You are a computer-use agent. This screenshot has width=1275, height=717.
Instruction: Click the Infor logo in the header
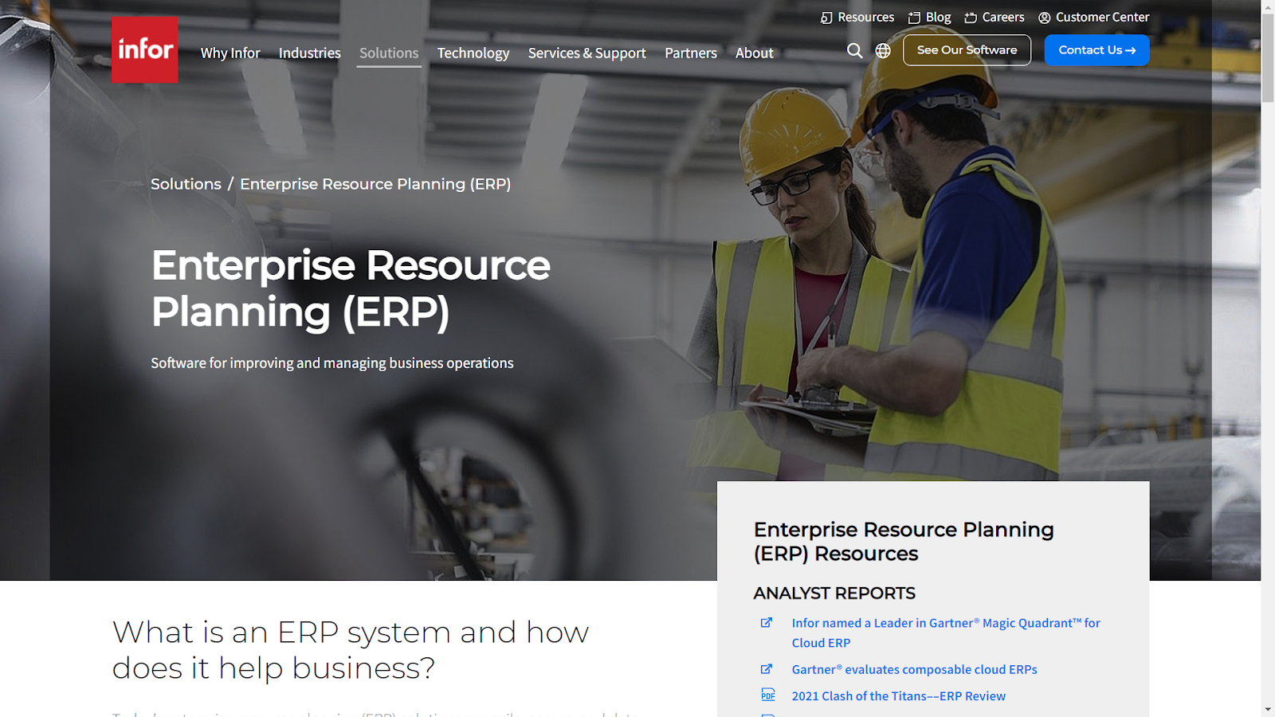click(x=145, y=49)
